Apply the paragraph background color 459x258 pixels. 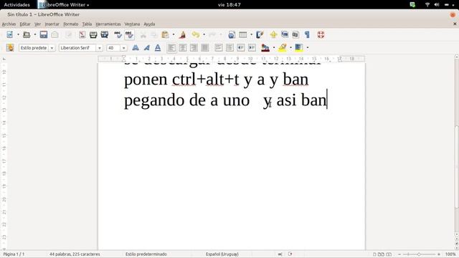299,47
